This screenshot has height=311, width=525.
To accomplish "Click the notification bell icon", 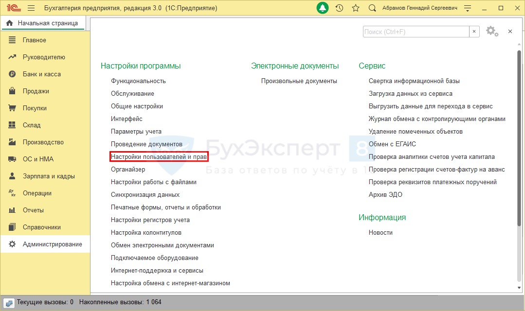I will point(323,8).
